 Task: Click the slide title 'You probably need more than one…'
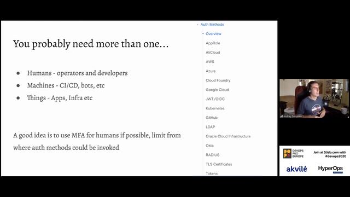91,44
